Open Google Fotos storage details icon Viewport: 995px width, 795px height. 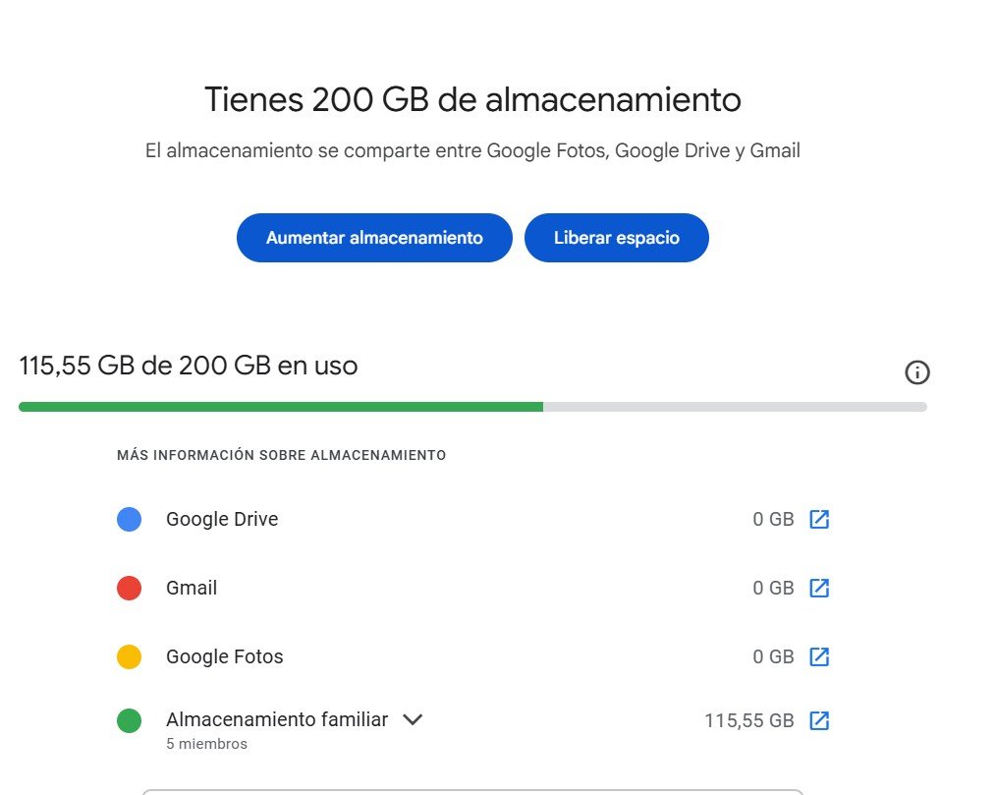(x=819, y=656)
